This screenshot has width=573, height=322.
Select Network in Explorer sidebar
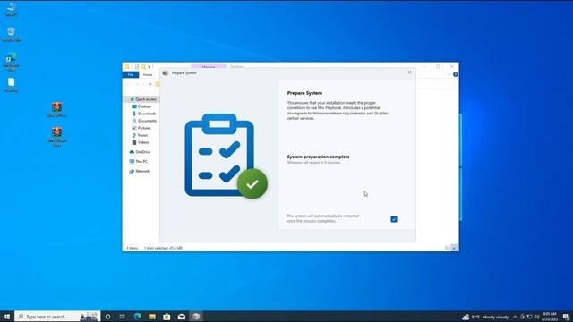pyautogui.click(x=140, y=171)
